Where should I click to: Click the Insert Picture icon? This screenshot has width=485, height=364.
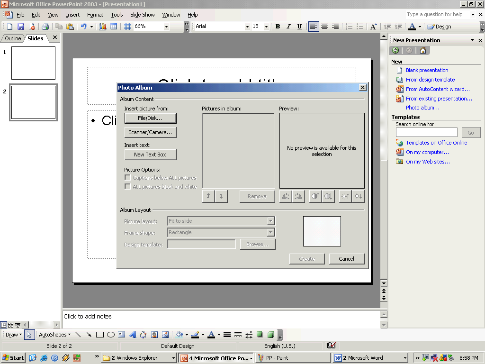pyautogui.click(x=165, y=335)
